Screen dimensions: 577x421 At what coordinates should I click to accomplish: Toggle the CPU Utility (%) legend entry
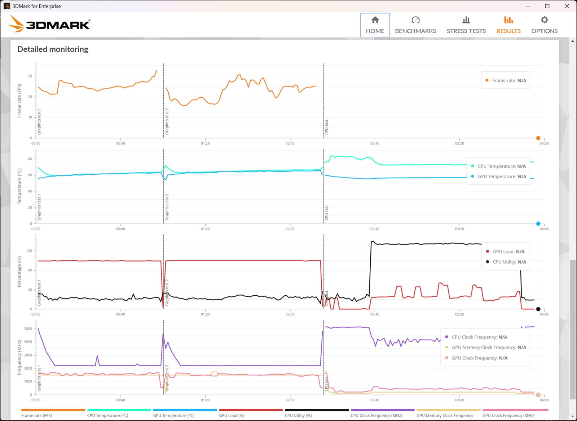317,413
